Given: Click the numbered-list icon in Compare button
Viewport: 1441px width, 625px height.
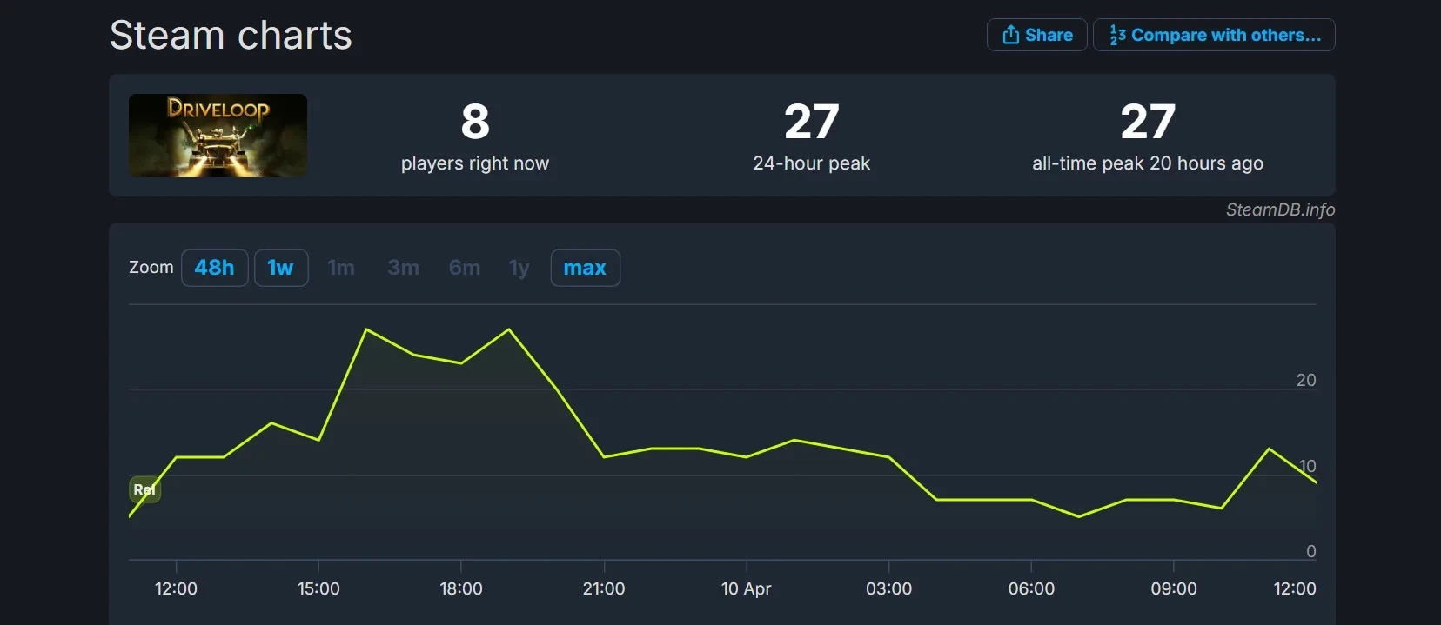Looking at the screenshot, I should coord(1117,35).
